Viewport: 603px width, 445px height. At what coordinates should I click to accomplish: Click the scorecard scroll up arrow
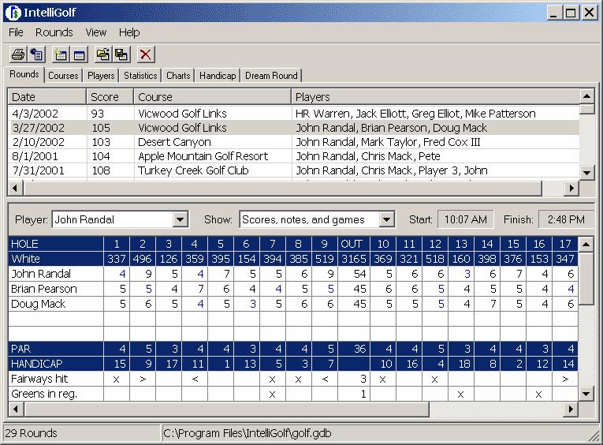pos(586,244)
